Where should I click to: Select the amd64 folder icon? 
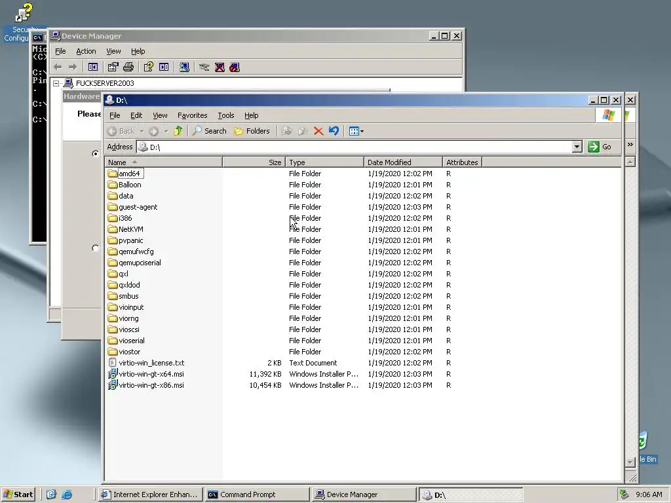[113, 173]
